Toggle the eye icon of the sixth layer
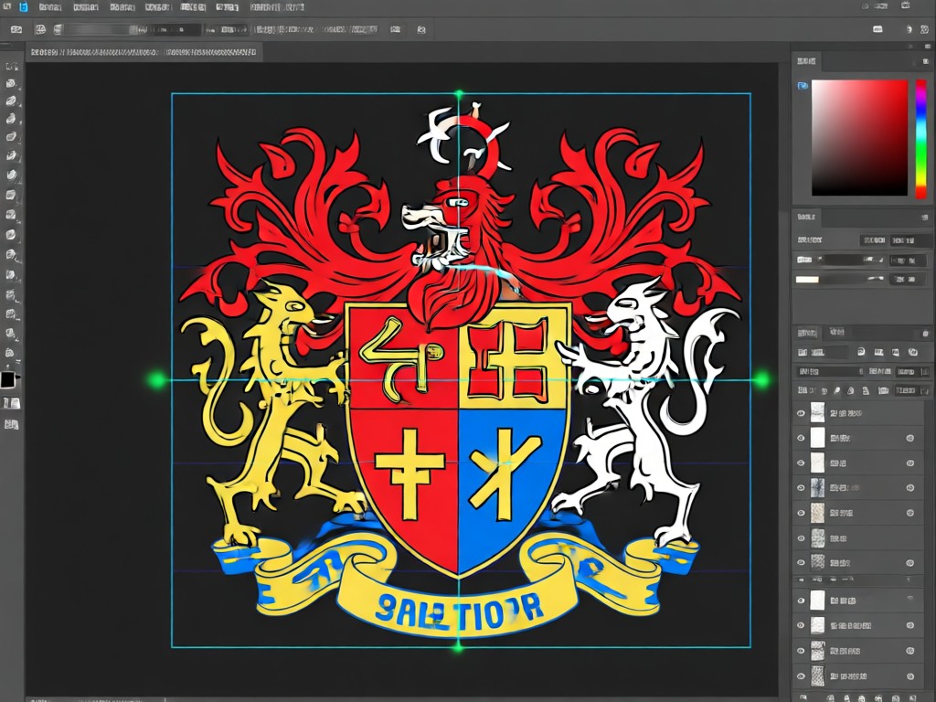This screenshot has width=936, height=702. [801, 538]
